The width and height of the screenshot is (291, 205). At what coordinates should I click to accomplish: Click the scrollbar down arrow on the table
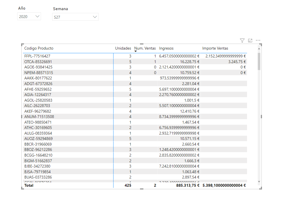tap(259, 181)
